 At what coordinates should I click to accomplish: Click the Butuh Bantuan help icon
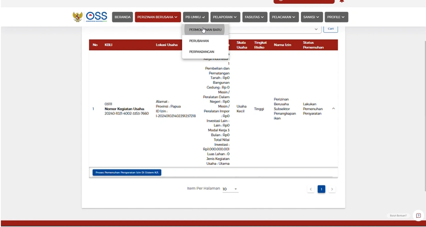click(x=418, y=216)
